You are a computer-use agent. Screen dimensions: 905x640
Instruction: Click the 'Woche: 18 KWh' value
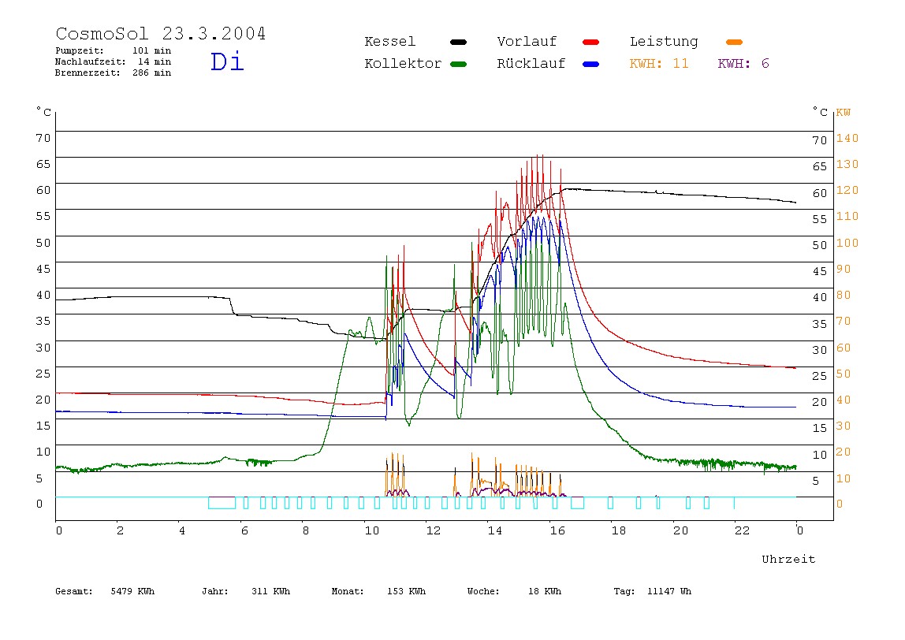tap(514, 591)
